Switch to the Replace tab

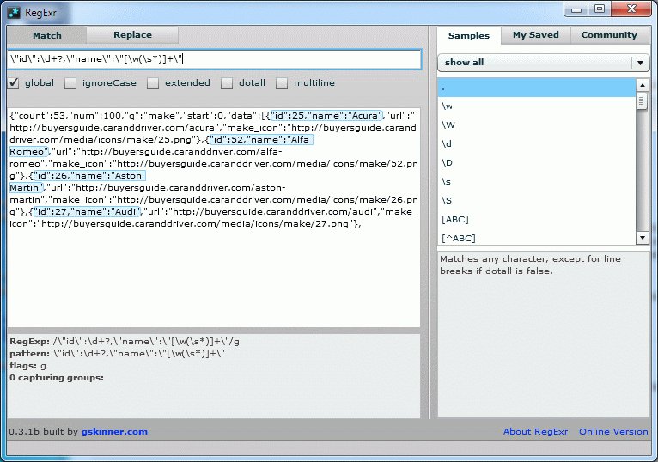(132, 35)
